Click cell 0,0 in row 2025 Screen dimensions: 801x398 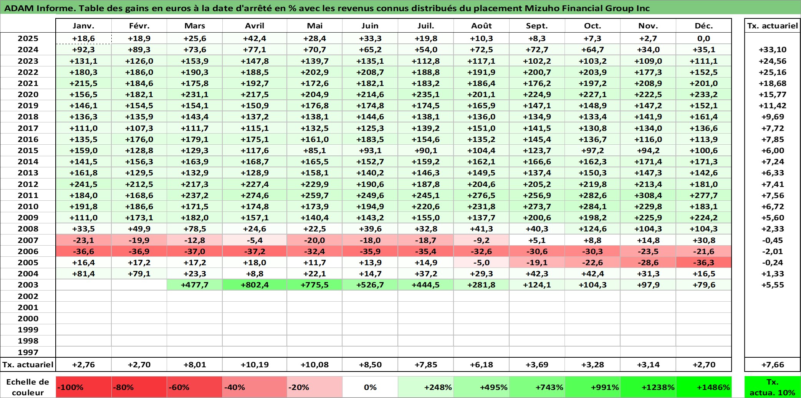coord(704,38)
